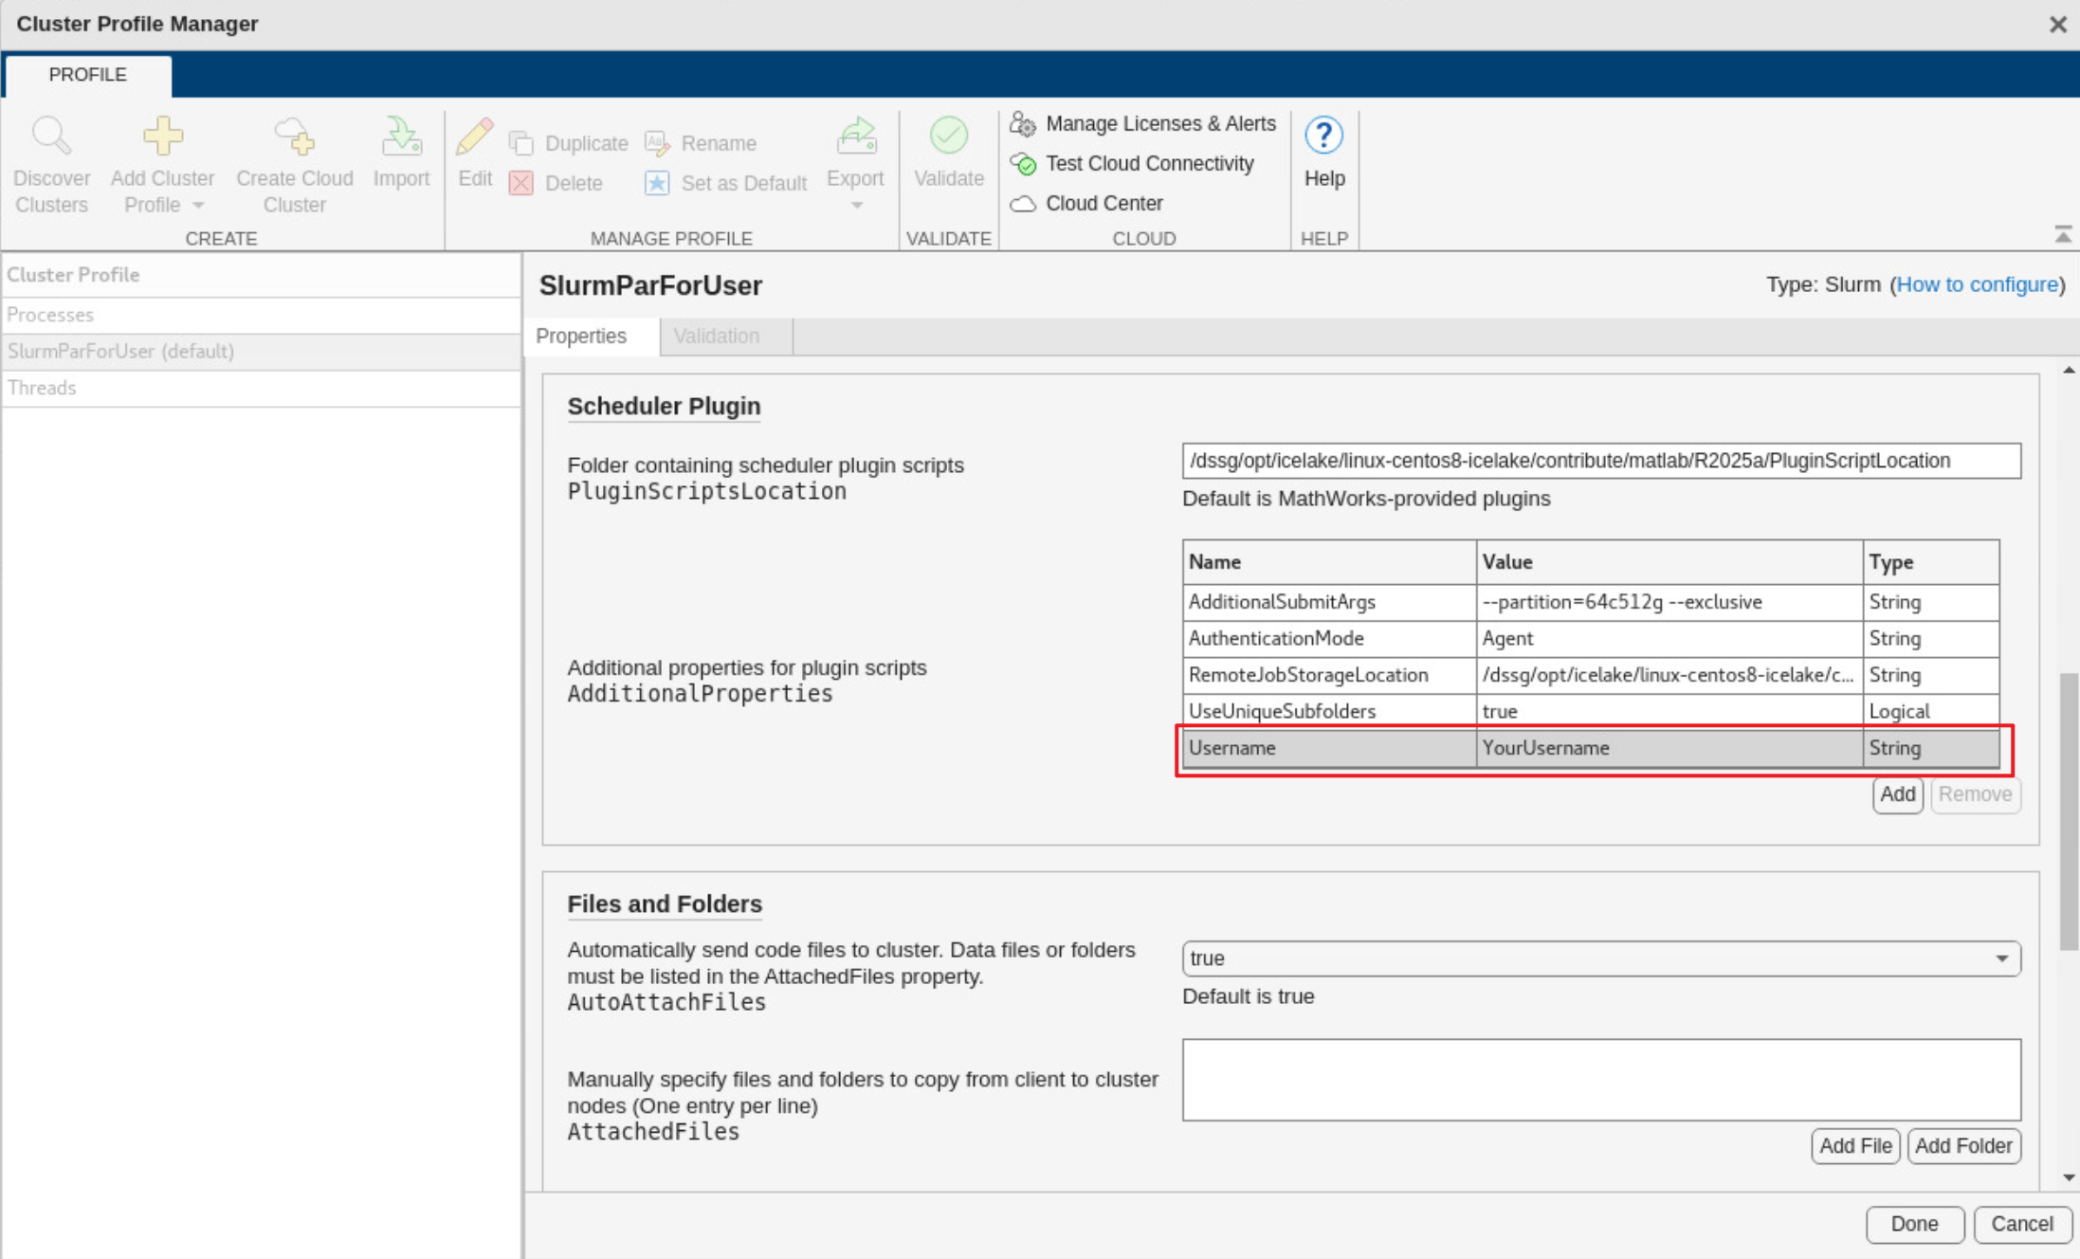The height and width of the screenshot is (1259, 2080).
Task: Click the Duplicate profile icon
Action: click(x=521, y=143)
